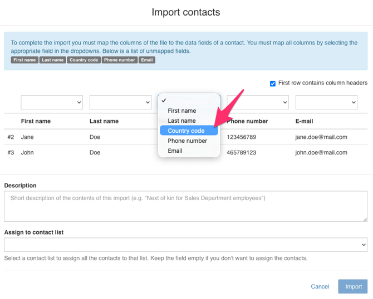Click the Phone number unmapped field tag
This screenshot has height=299, width=373.
point(119,60)
